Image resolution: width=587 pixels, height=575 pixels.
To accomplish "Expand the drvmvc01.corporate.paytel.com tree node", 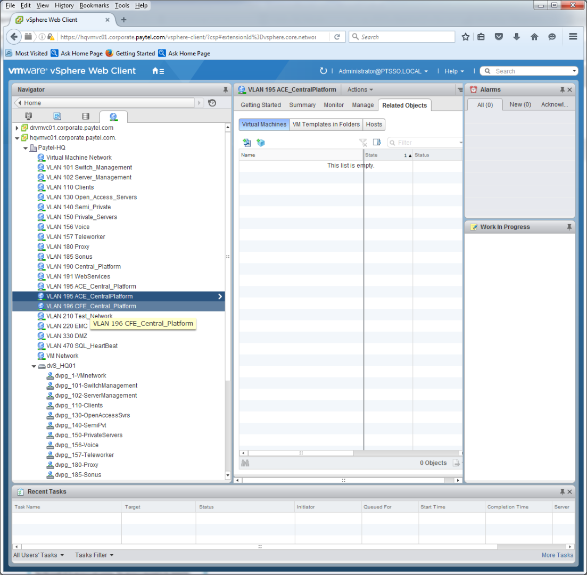I will click(x=17, y=128).
